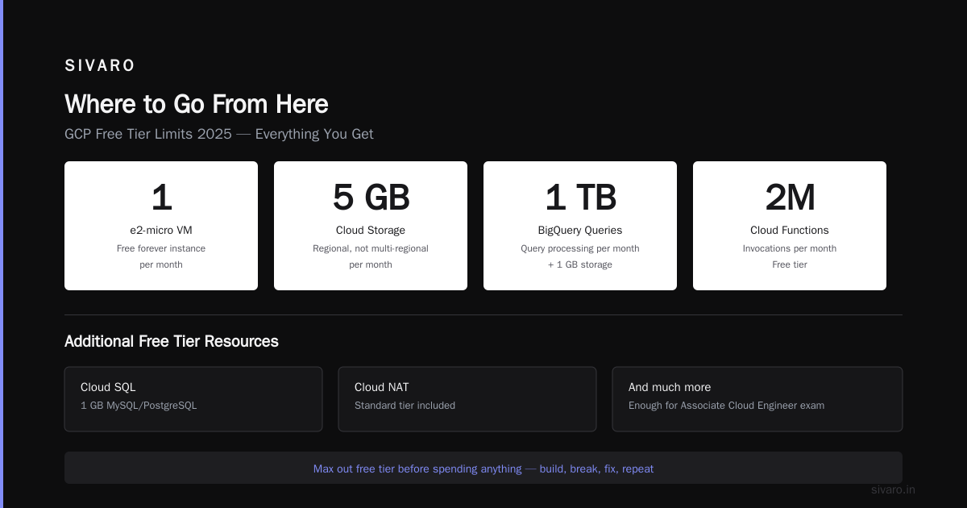This screenshot has height=508, width=967.
Task: Click the large '1' stat number
Action: (x=161, y=198)
